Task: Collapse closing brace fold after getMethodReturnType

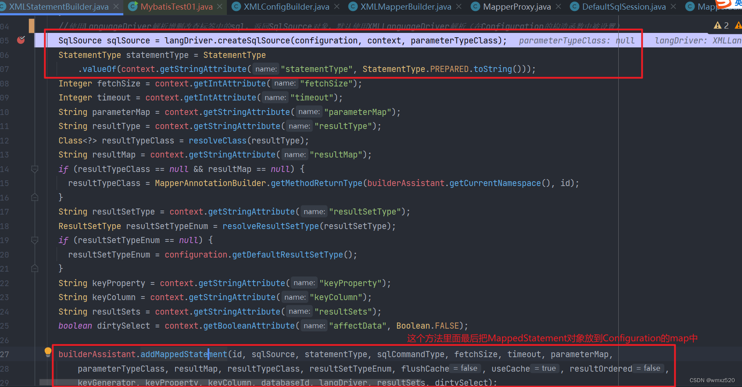Action: pyautogui.click(x=35, y=197)
